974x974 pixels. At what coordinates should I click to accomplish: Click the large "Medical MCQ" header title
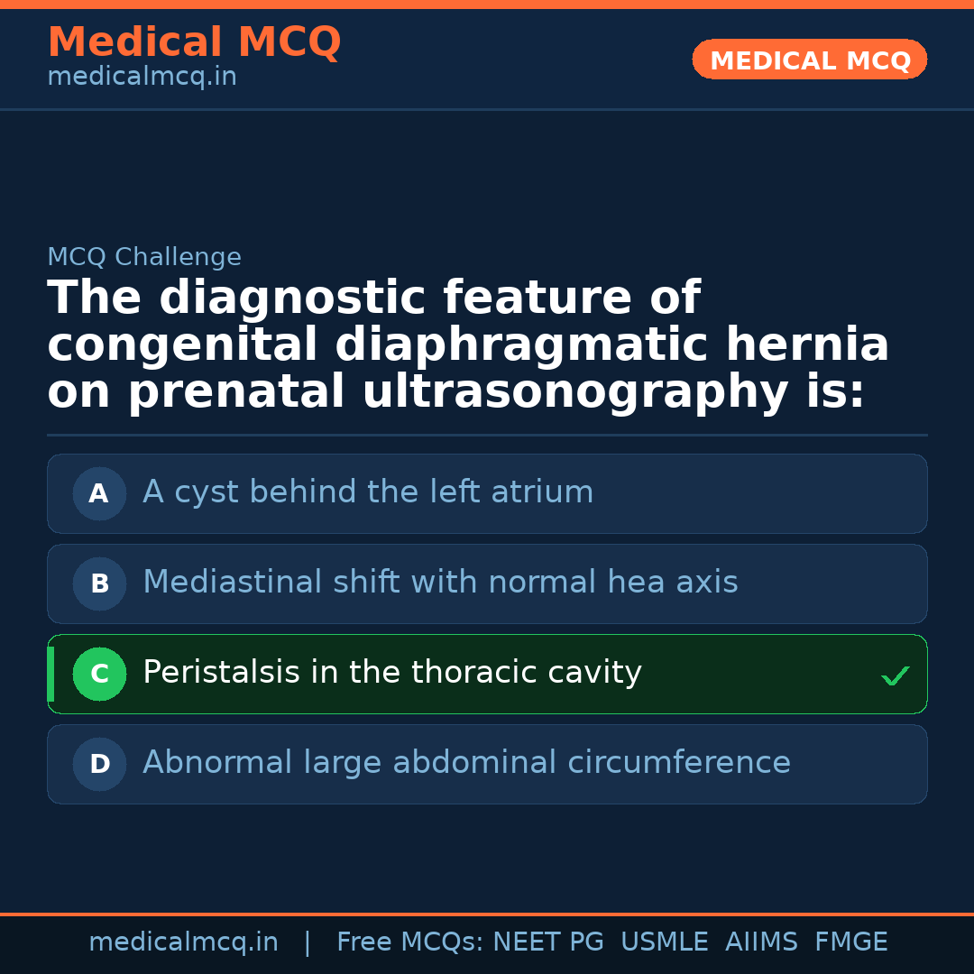(194, 42)
